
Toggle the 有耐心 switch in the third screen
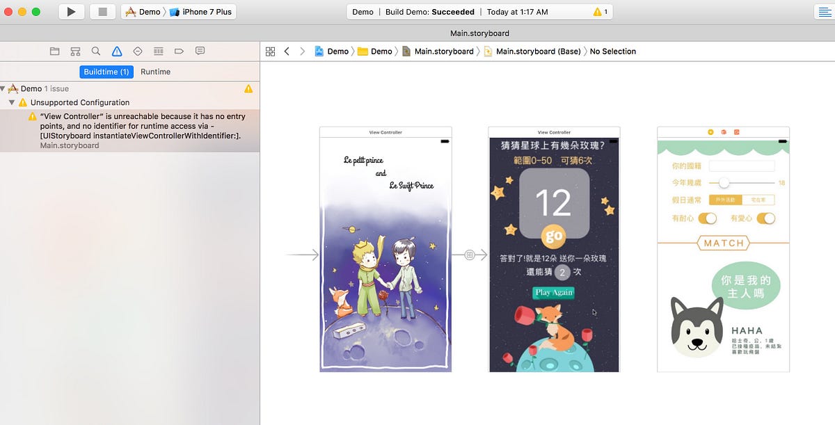(708, 218)
